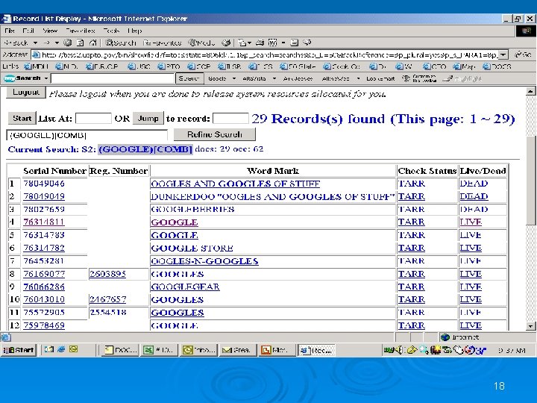The width and height of the screenshot is (537, 403).
Task: Open the View menu
Action: 50,31
